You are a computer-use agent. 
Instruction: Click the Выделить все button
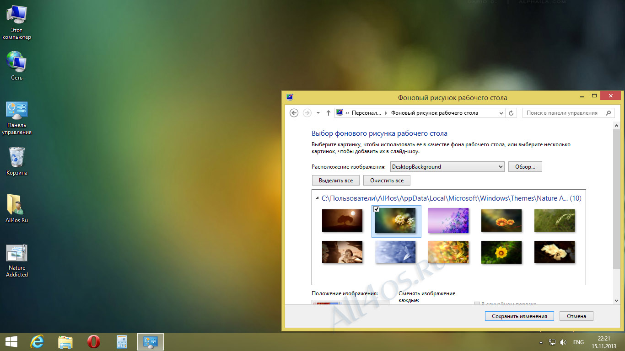tap(336, 181)
